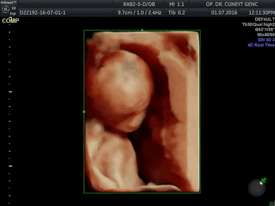Click the SRI 3D 3 setting
Image resolution: width=275 pixels, height=206 pixels.
tap(266, 40)
